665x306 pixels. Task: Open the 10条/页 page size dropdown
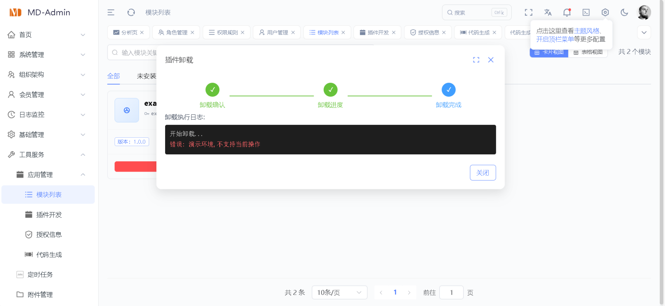340,292
